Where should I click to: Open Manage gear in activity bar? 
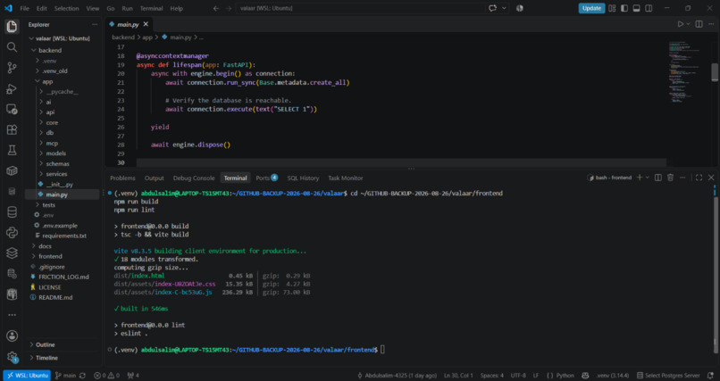12,357
